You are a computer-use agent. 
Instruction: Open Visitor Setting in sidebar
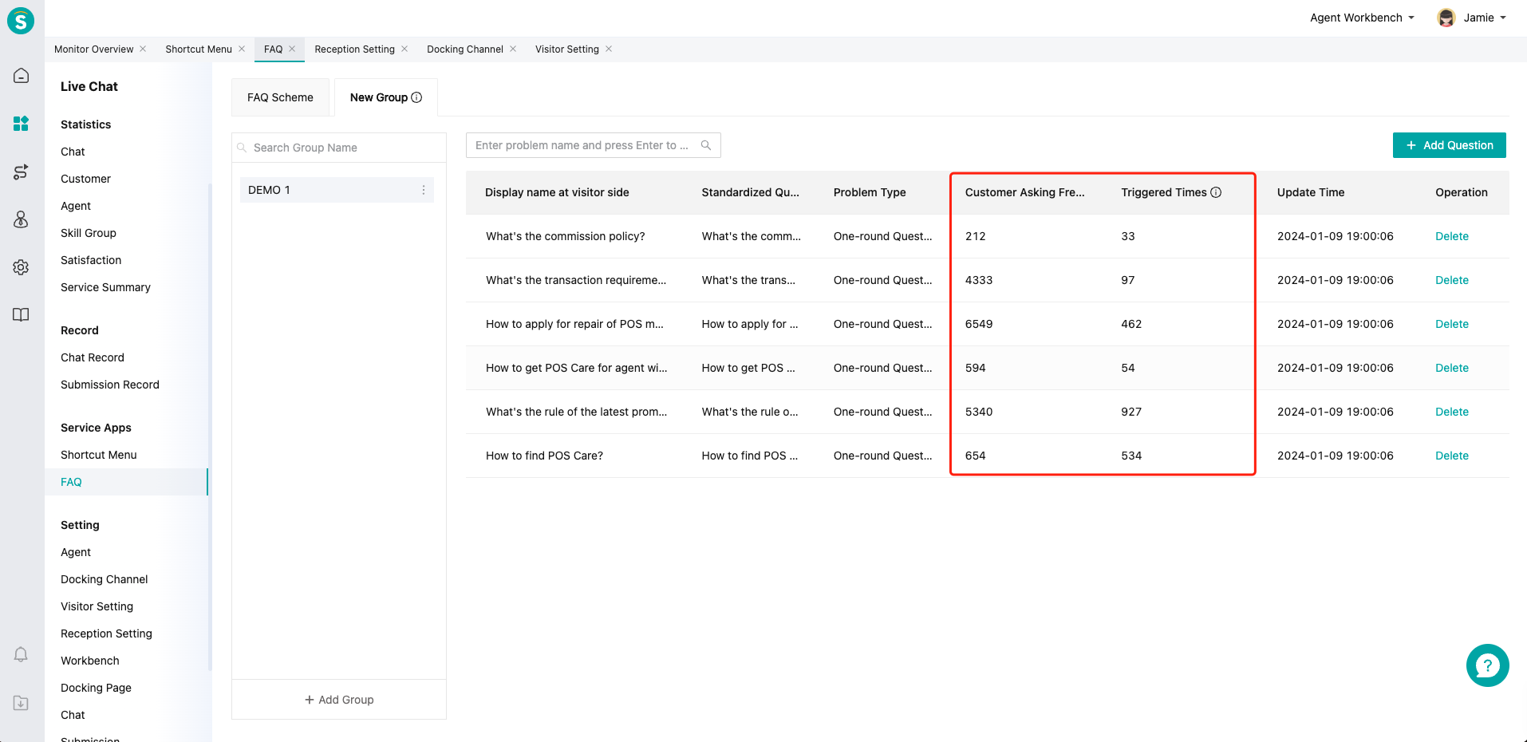coord(97,606)
